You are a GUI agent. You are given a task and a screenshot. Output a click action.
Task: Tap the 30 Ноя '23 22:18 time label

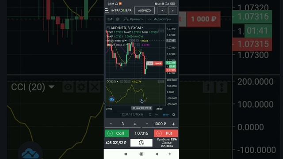click(x=142, y=108)
